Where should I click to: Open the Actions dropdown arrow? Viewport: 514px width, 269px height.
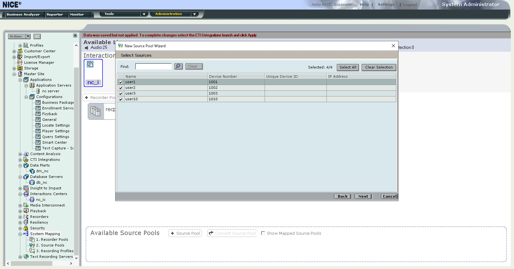pyautogui.click(x=28, y=36)
